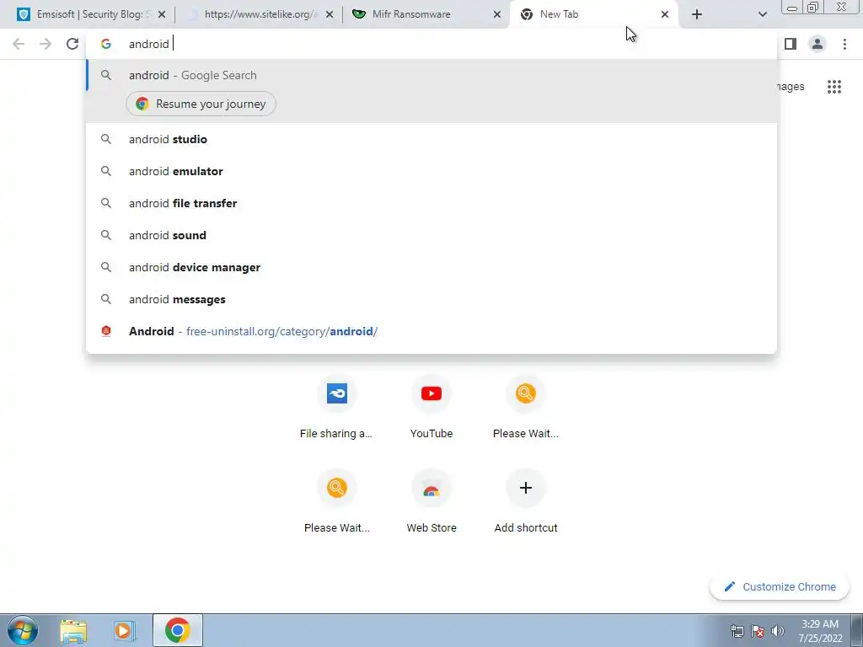The image size is (863, 647).
Task: Click Customize Chrome button
Action: tap(780, 587)
